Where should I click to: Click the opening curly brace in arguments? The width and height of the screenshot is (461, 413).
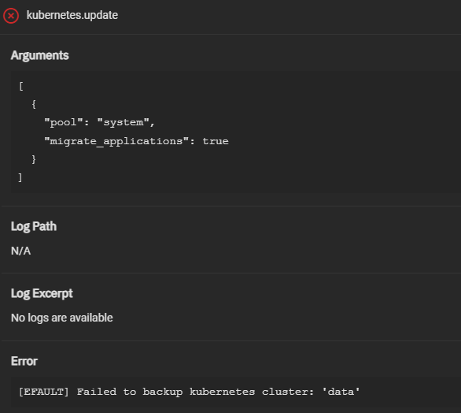pos(34,104)
